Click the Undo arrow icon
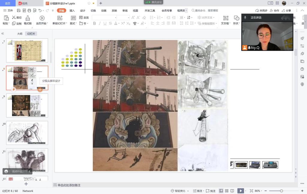 (x=40, y=10)
